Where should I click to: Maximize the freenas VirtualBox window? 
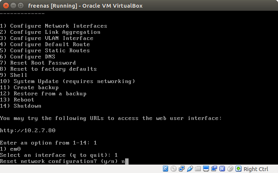pyautogui.click(x=21, y=6)
